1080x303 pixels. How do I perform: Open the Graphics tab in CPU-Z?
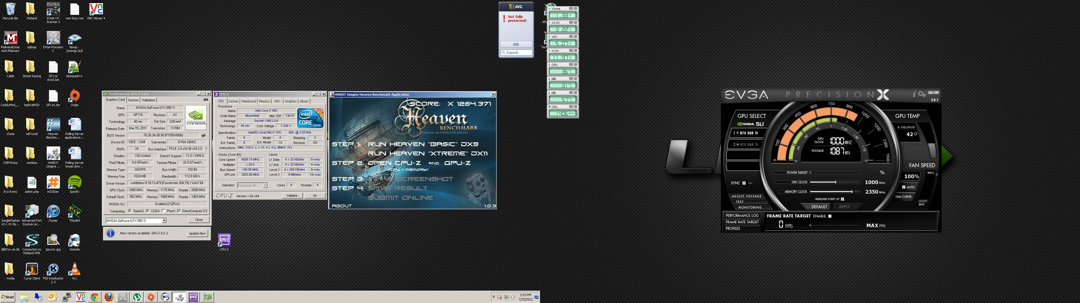tap(291, 101)
